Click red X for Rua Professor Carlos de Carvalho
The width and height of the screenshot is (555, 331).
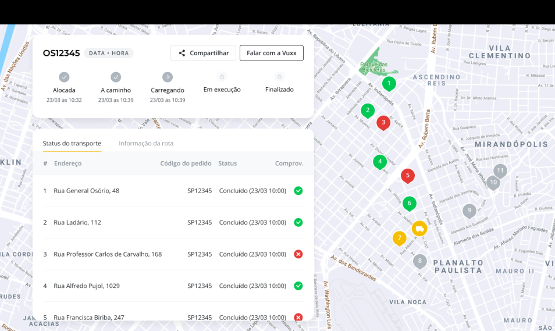pos(298,254)
